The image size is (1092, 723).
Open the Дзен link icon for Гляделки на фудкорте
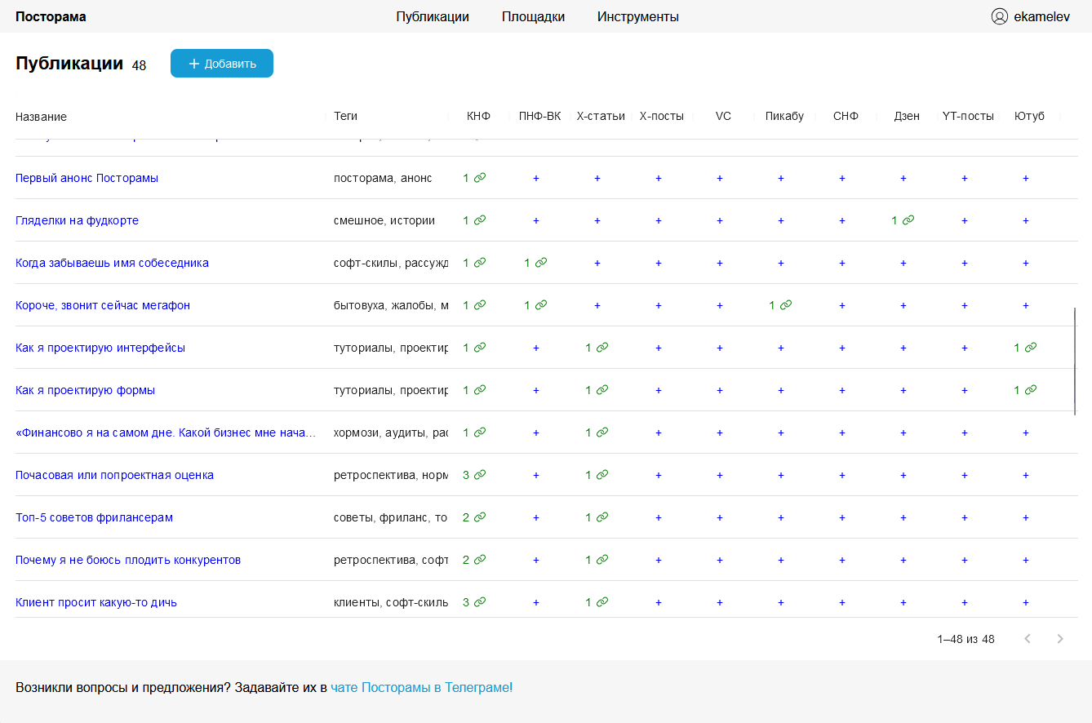point(908,220)
